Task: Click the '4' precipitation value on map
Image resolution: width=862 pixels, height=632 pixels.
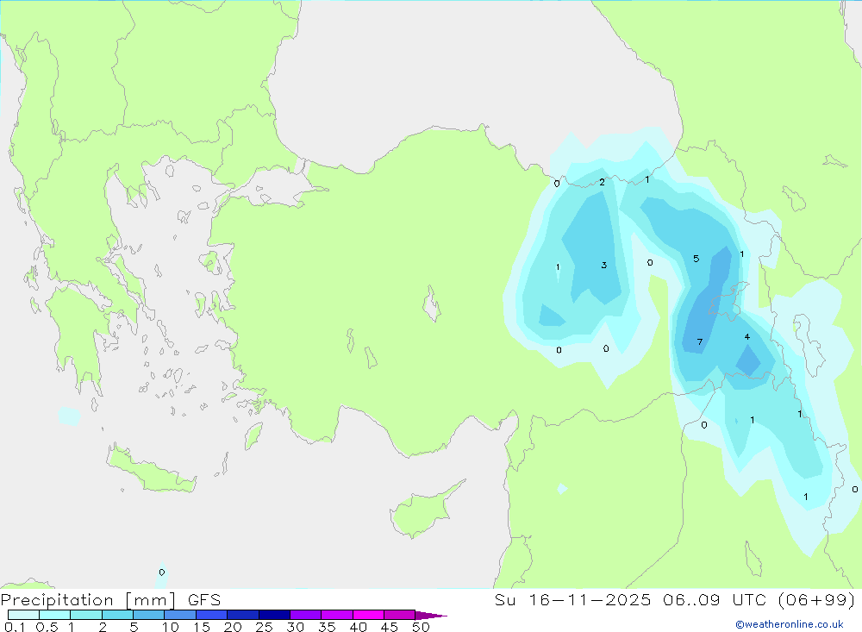Action: pyautogui.click(x=747, y=336)
